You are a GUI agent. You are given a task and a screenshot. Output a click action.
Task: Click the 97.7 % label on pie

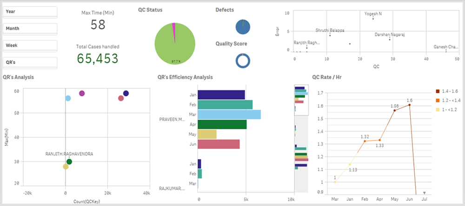[176, 62]
